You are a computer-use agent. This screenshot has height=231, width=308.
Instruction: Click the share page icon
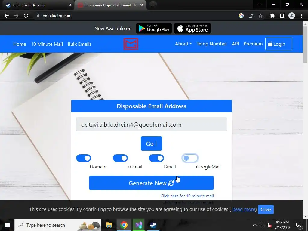251,16
